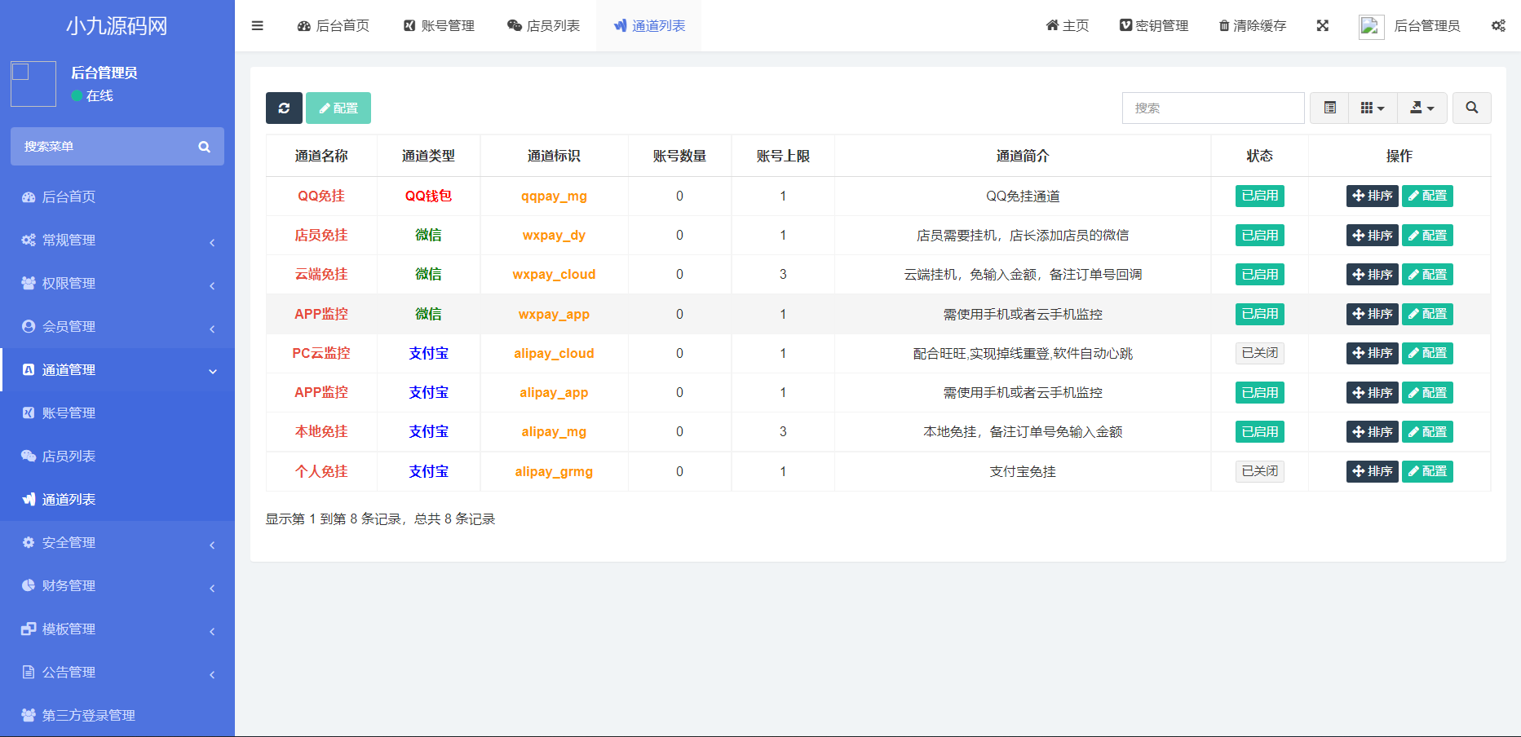
Task: Click the 通道名称 column header
Action: pyautogui.click(x=321, y=156)
